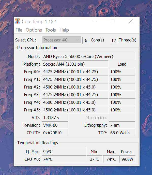Click the Select CPU label
Image resolution: width=152 pixels, height=175 pixels.
pos(26,40)
